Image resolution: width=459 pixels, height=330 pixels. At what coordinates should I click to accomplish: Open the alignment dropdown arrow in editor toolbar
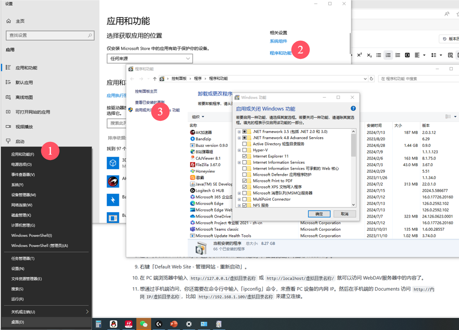424,55
